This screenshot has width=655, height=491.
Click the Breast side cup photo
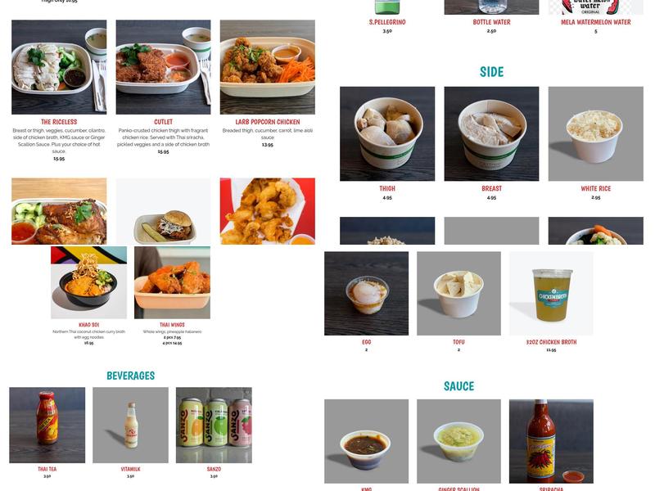click(x=492, y=133)
